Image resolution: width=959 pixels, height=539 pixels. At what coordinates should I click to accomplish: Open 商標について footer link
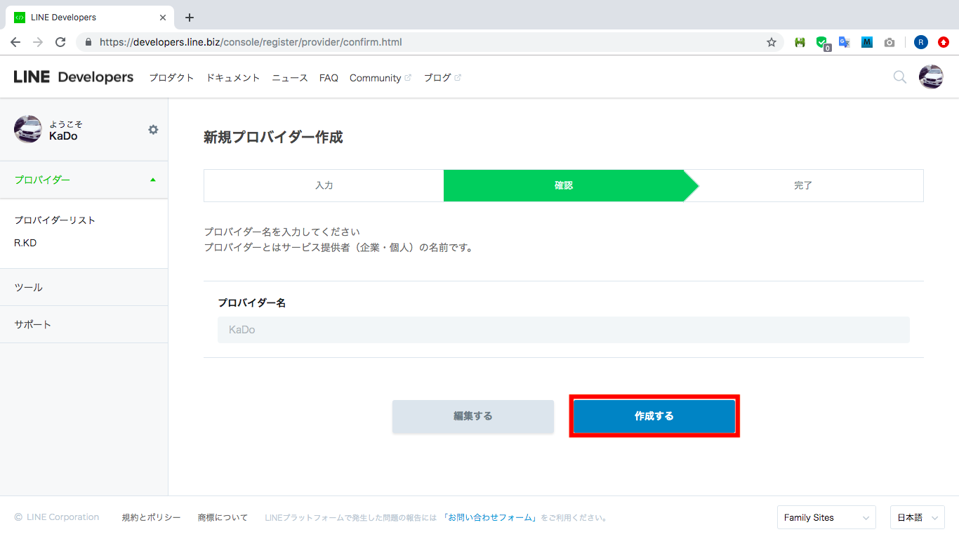coord(223,517)
